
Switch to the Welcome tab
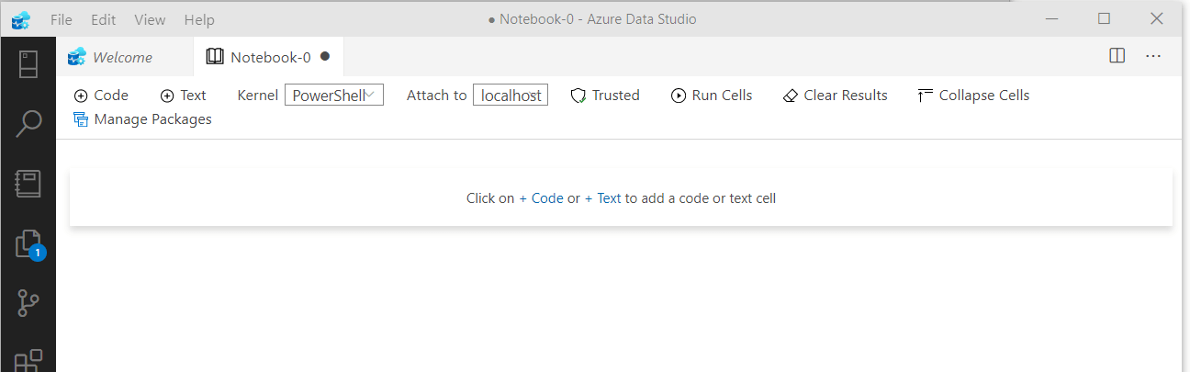click(123, 57)
